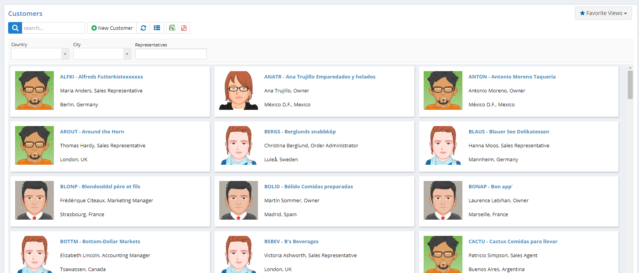Export to PDF icon
The height and width of the screenshot is (273, 639).
184,28
